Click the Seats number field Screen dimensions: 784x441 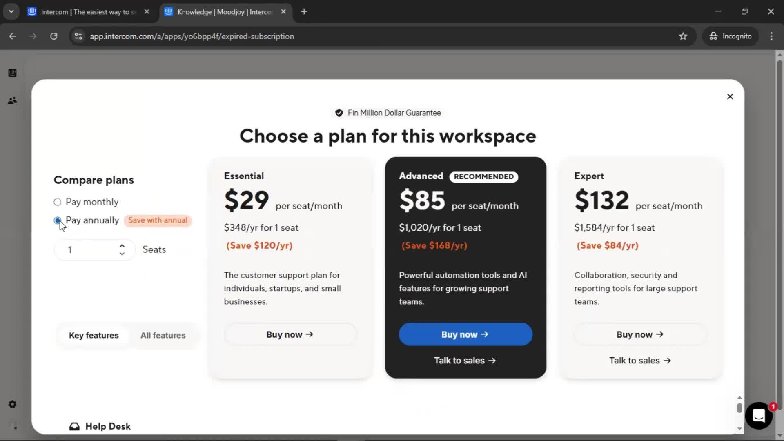coord(94,250)
